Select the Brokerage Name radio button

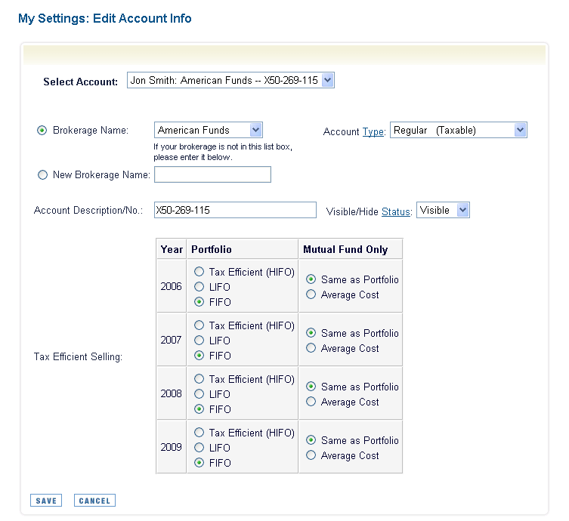(x=42, y=130)
